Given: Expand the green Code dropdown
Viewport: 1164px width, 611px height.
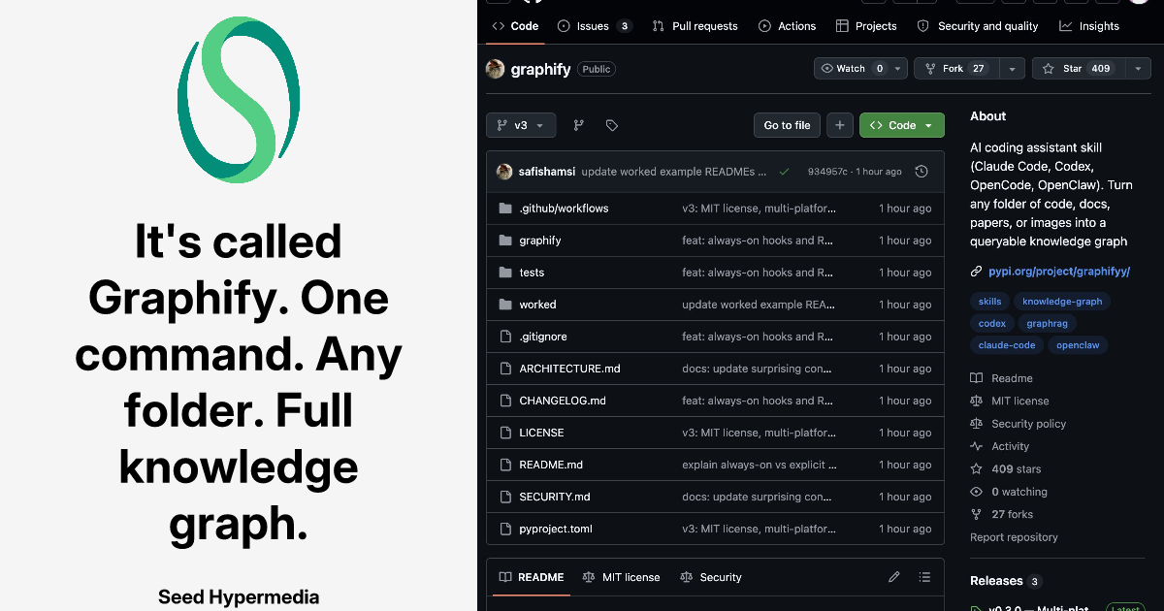Looking at the screenshot, I should (901, 125).
